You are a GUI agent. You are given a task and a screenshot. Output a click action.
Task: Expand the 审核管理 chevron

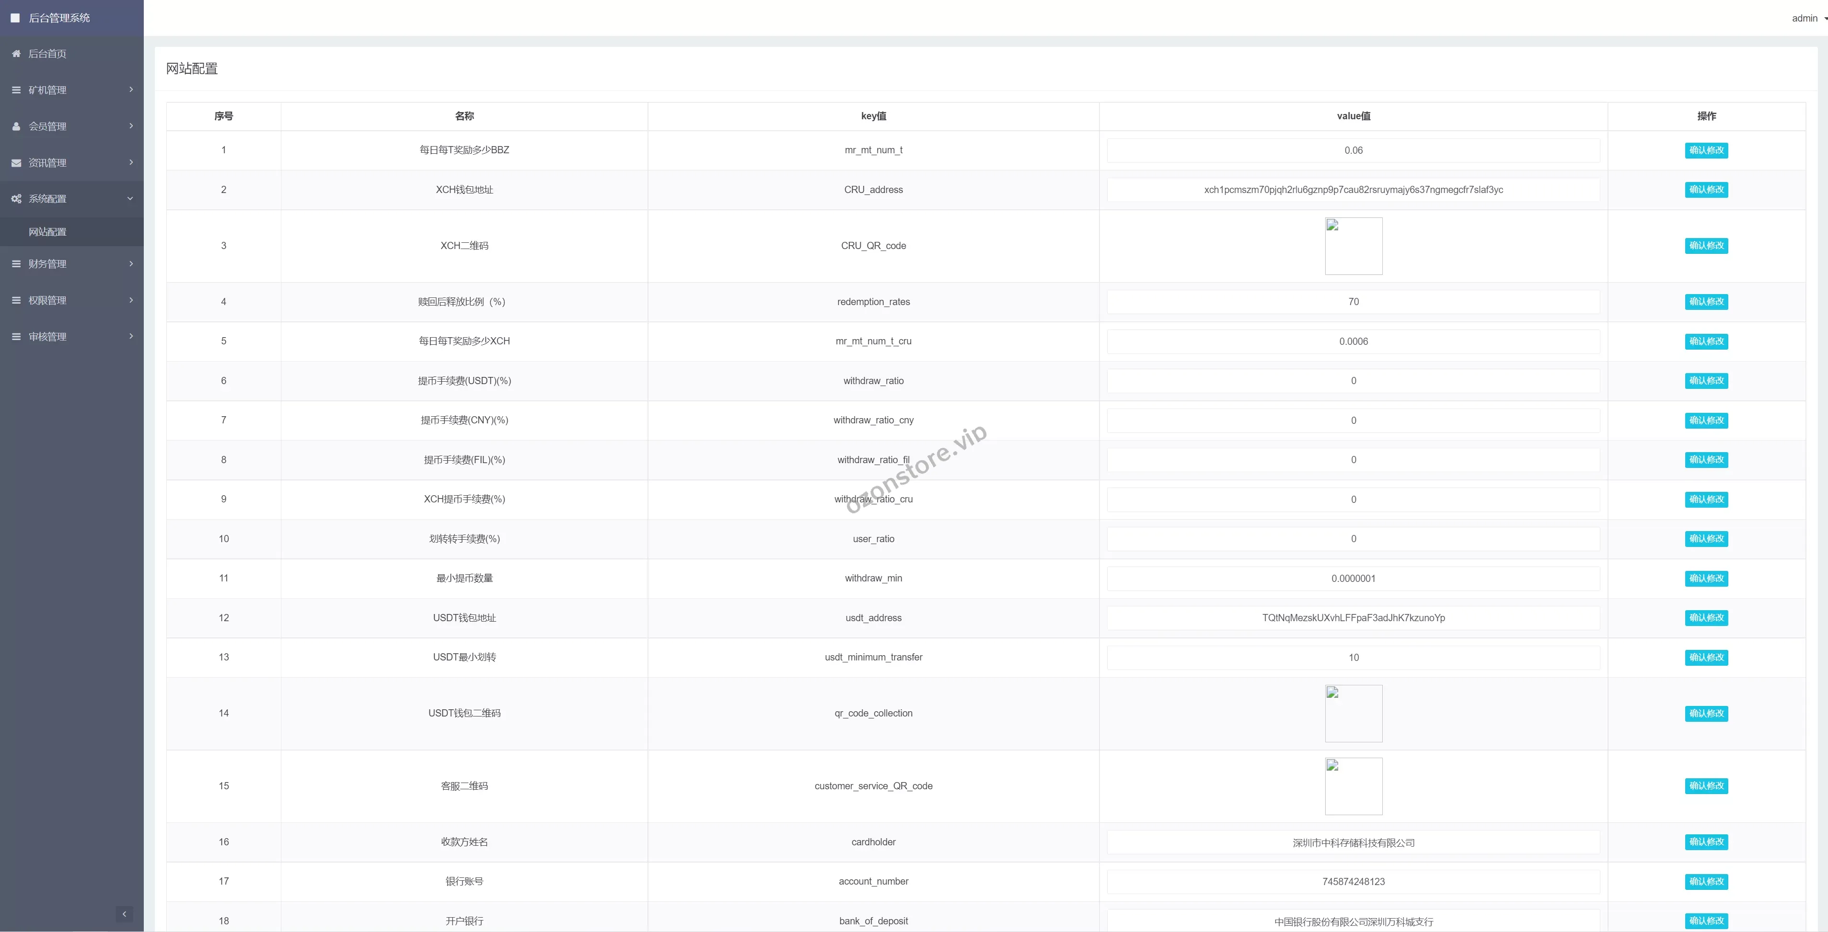(x=130, y=336)
